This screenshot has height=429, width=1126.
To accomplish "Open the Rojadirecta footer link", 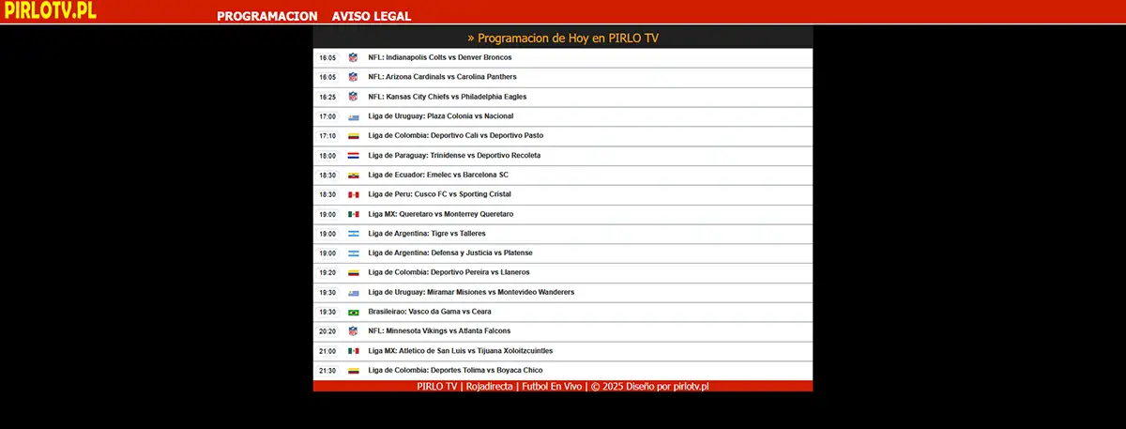I will click(490, 386).
